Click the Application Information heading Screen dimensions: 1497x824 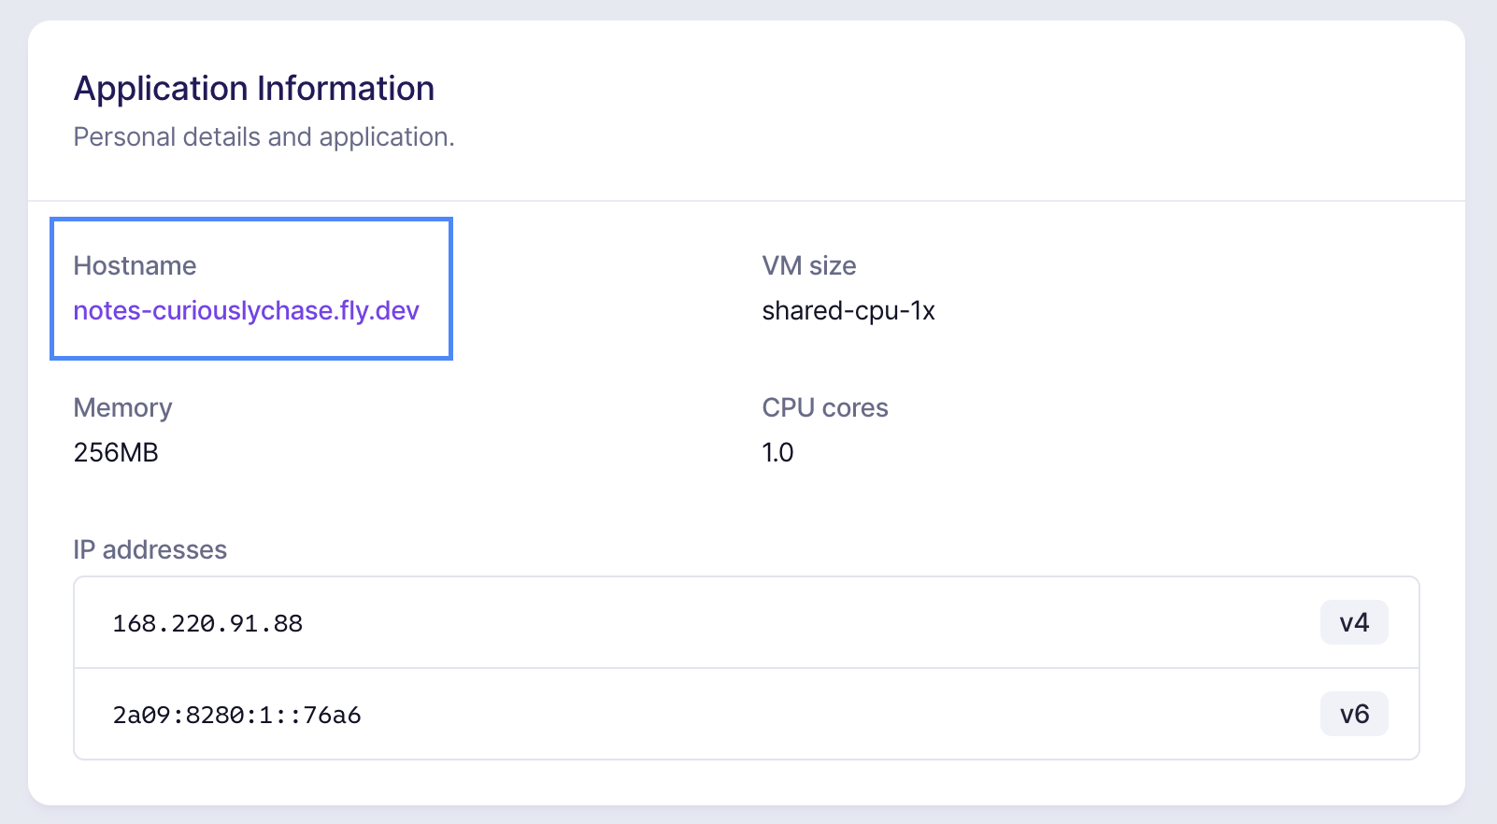(253, 89)
